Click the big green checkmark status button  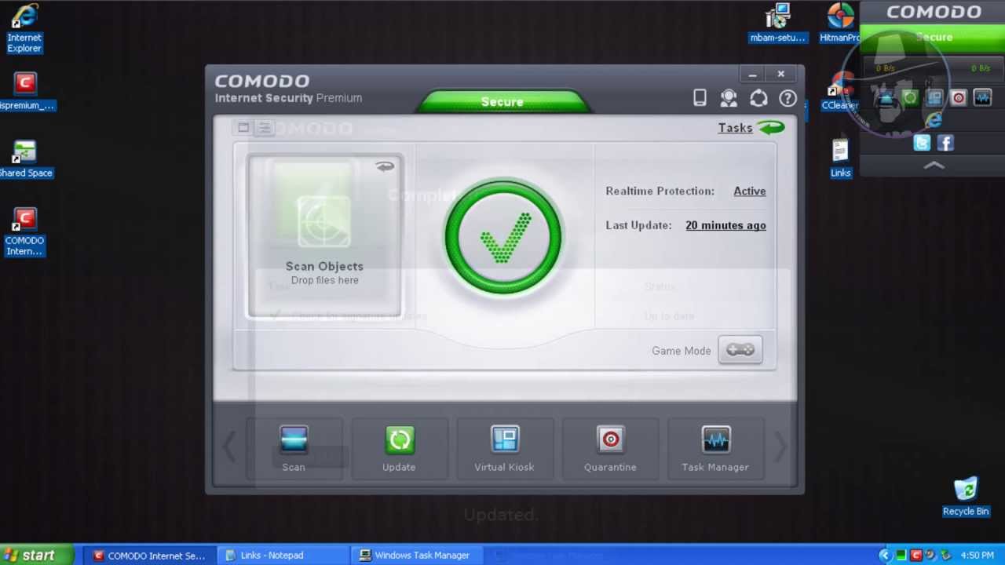click(x=503, y=236)
